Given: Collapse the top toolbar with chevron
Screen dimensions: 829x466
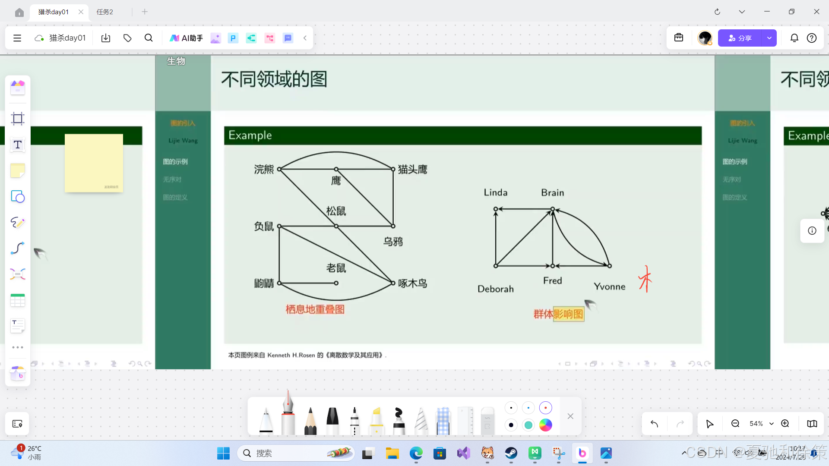Looking at the screenshot, I should (305, 38).
